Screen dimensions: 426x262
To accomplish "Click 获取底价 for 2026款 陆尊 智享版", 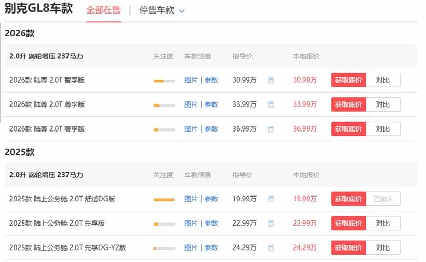I will coord(349,80).
